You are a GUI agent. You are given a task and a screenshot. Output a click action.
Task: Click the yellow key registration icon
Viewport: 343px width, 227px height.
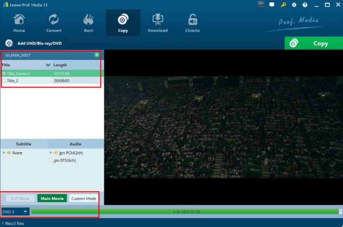[x=283, y=5]
